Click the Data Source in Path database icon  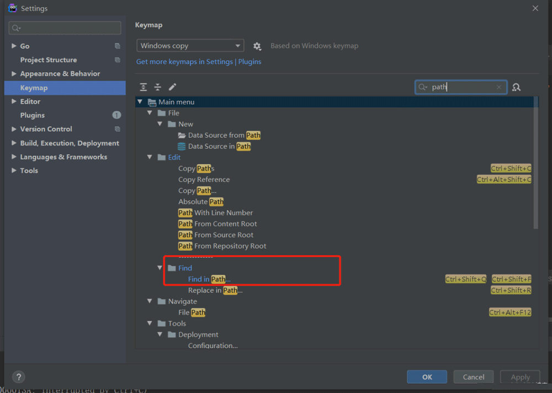click(182, 147)
